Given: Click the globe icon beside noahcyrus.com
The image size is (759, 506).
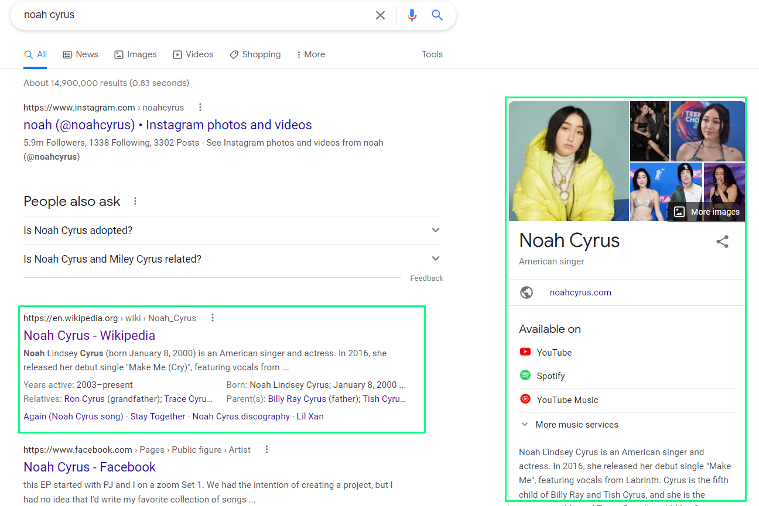Looking at the screenshot, I should pos(526,292).
